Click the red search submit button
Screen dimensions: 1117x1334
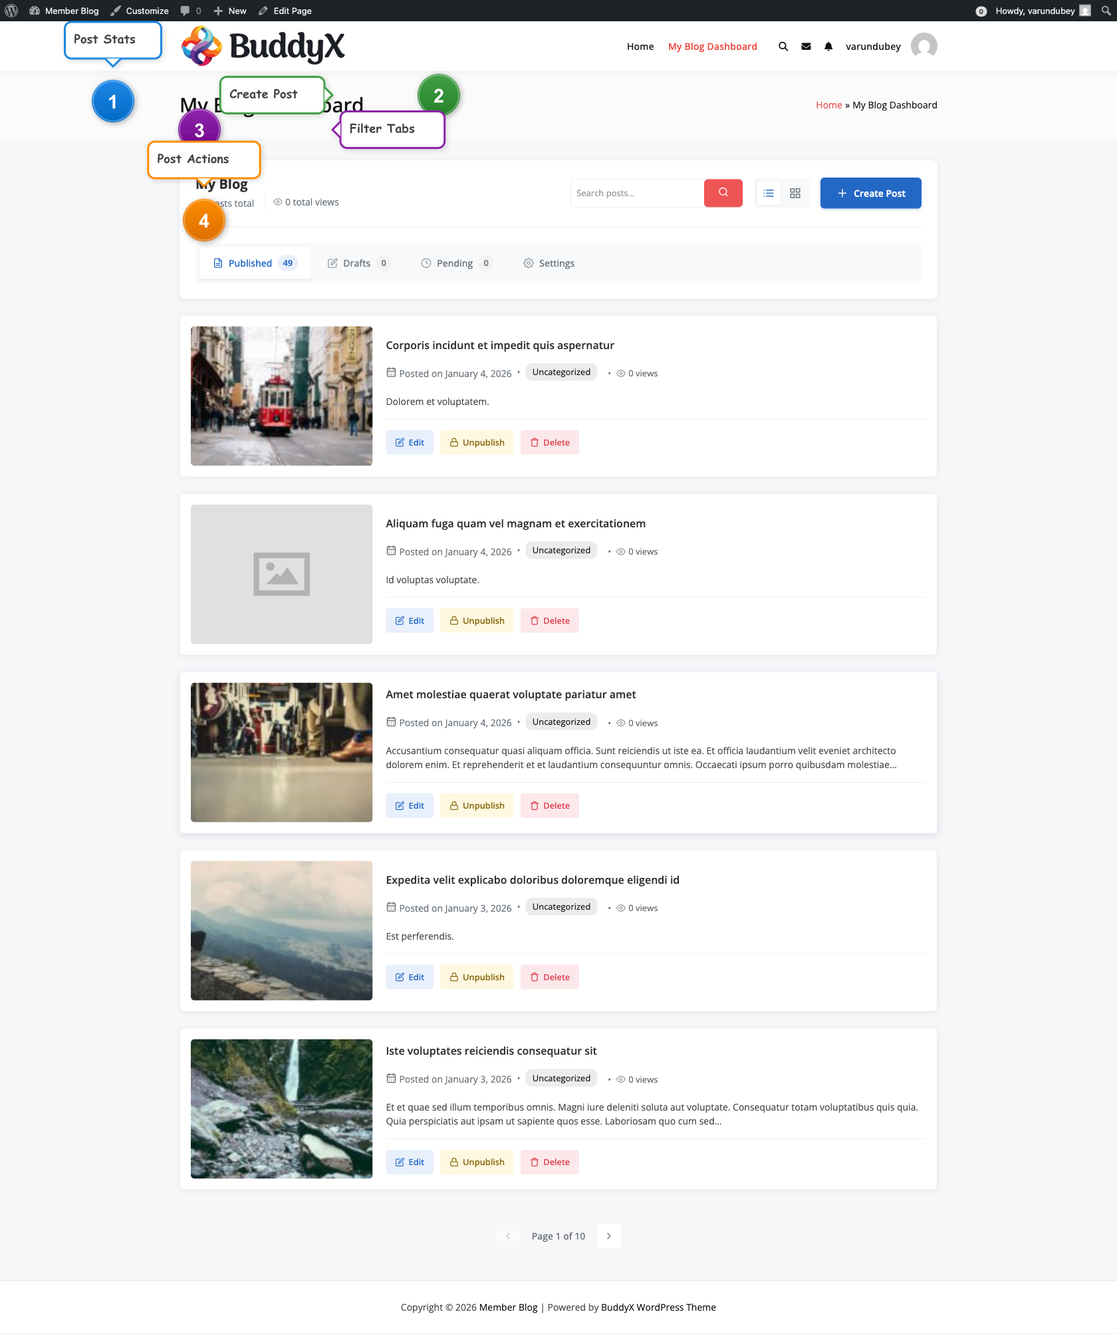(x=723, y=193)
